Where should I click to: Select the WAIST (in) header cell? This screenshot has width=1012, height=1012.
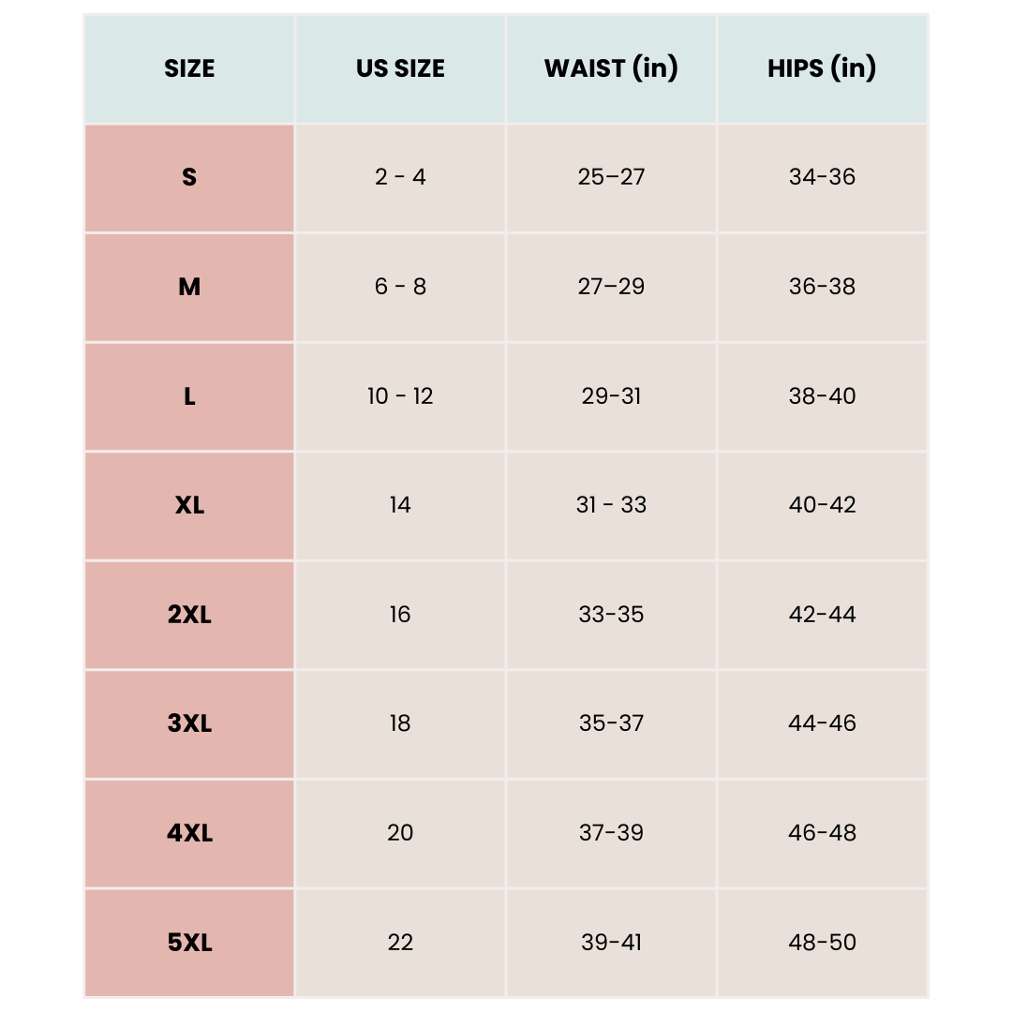[611, 68]
